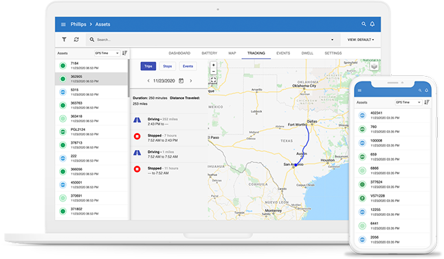Select the Events button under tabs

coord(188,66)
